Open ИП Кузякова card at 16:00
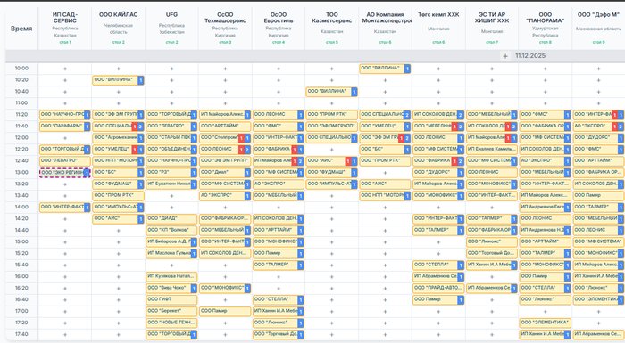This screenshot has height=343, width=625. tap(171, 276)
